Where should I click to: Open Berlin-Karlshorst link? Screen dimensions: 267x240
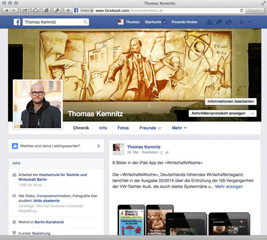[49, 222]
